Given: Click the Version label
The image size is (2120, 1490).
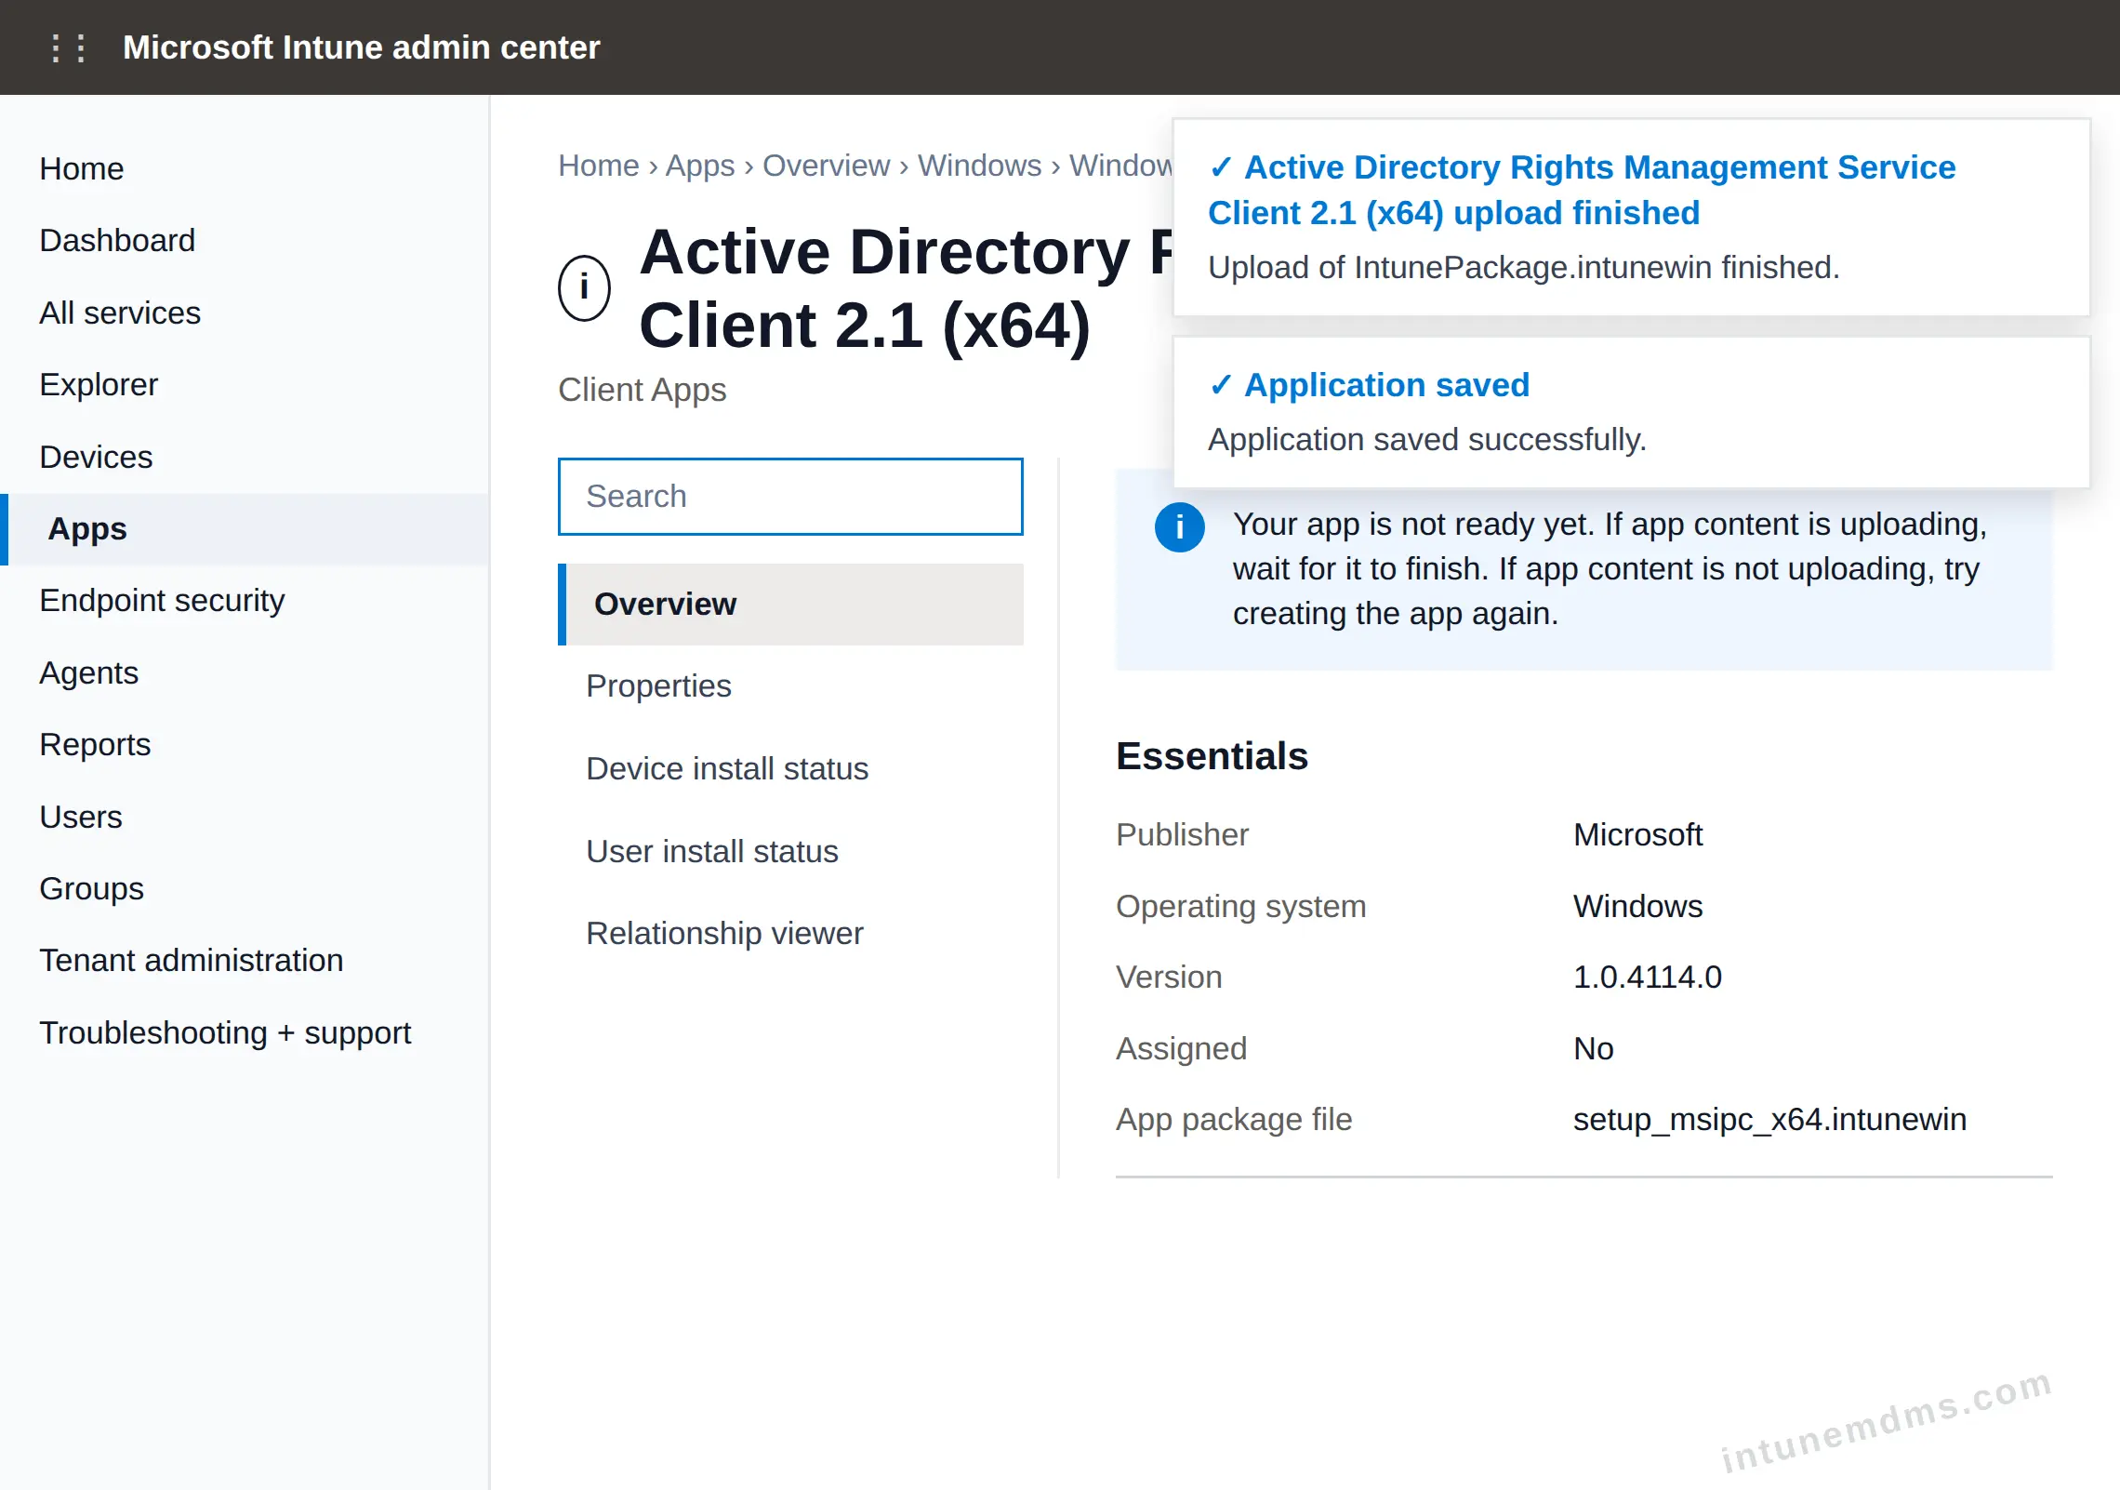Looking at the screenshot, I should coord(1169,978).
